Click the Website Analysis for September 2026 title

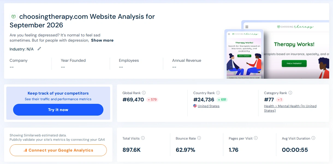(x=82, y=21)
